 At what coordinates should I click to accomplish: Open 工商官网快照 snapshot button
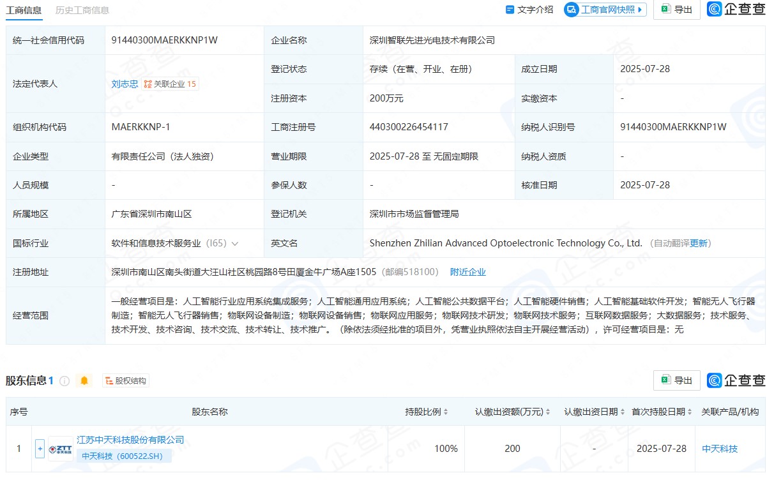pos(605,10)
